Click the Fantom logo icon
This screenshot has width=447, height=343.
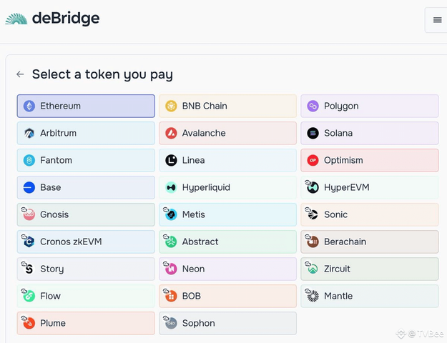pyautogui.click(x=29, y=161)
